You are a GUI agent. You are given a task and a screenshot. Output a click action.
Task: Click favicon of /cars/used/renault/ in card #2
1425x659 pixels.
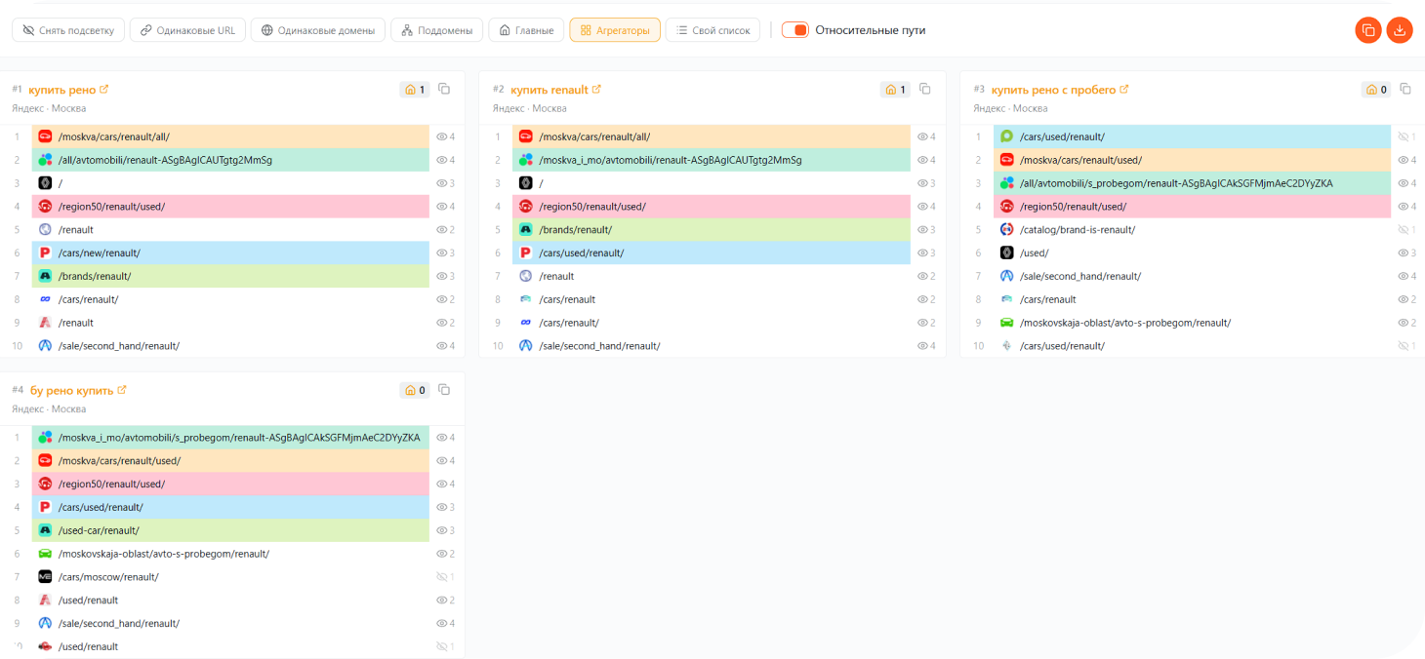(x=526, y=253)
